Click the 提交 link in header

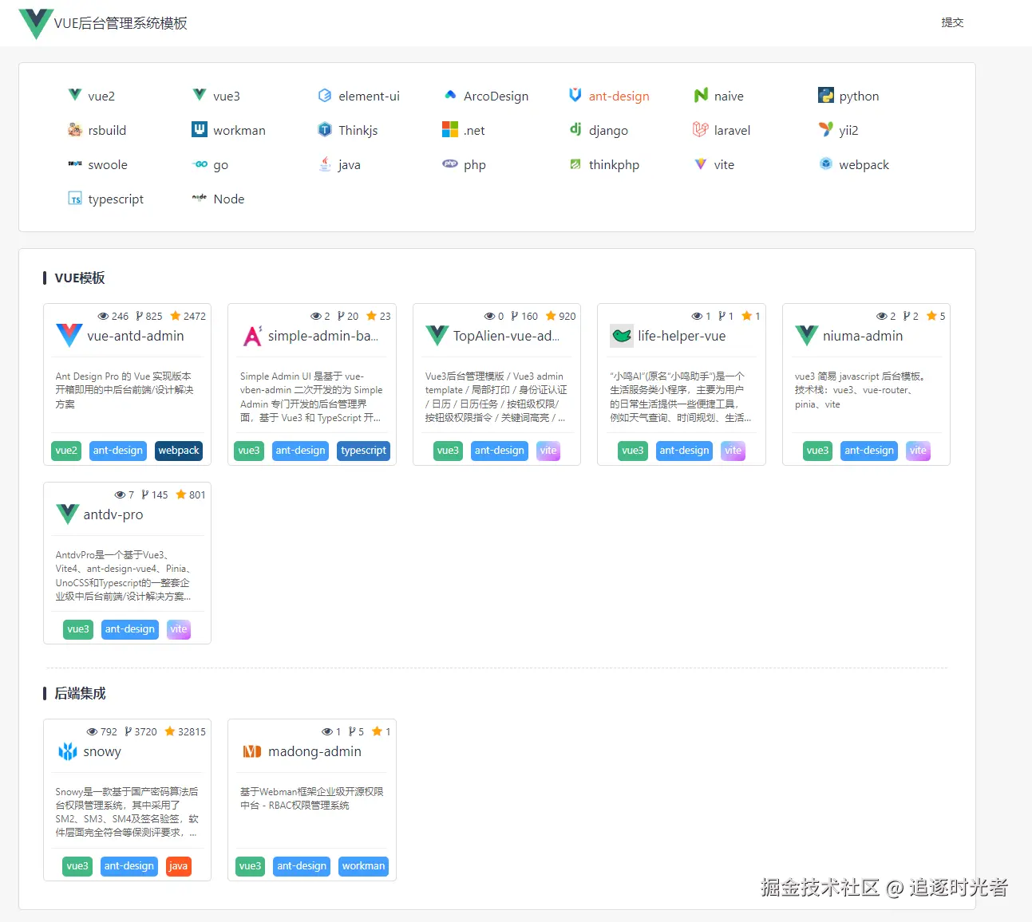(x=952, y=22)
